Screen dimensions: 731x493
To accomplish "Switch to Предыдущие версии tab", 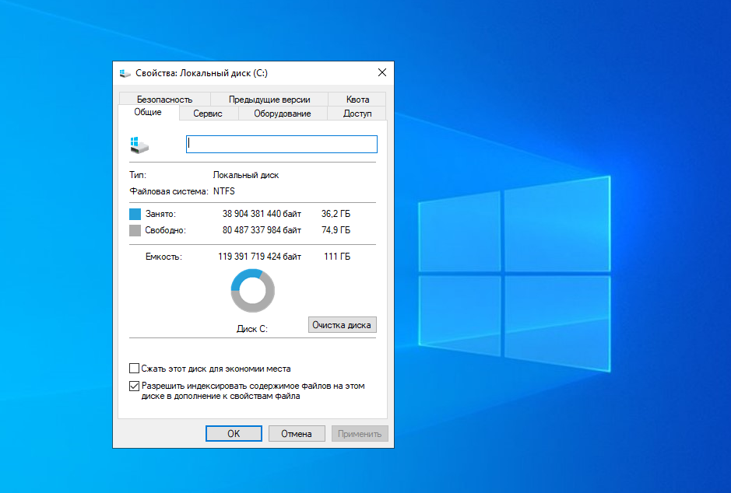I will 269,100.
